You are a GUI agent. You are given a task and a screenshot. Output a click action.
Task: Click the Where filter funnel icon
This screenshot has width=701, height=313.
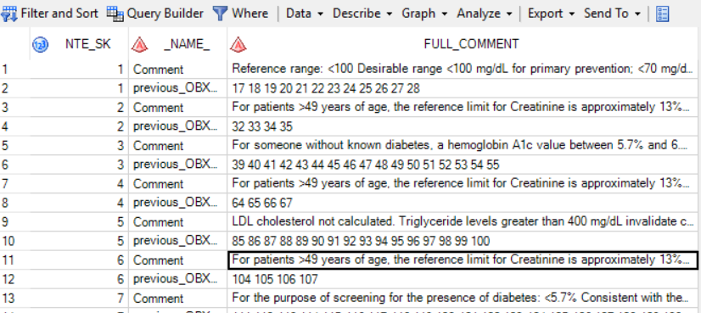[220, 14]
